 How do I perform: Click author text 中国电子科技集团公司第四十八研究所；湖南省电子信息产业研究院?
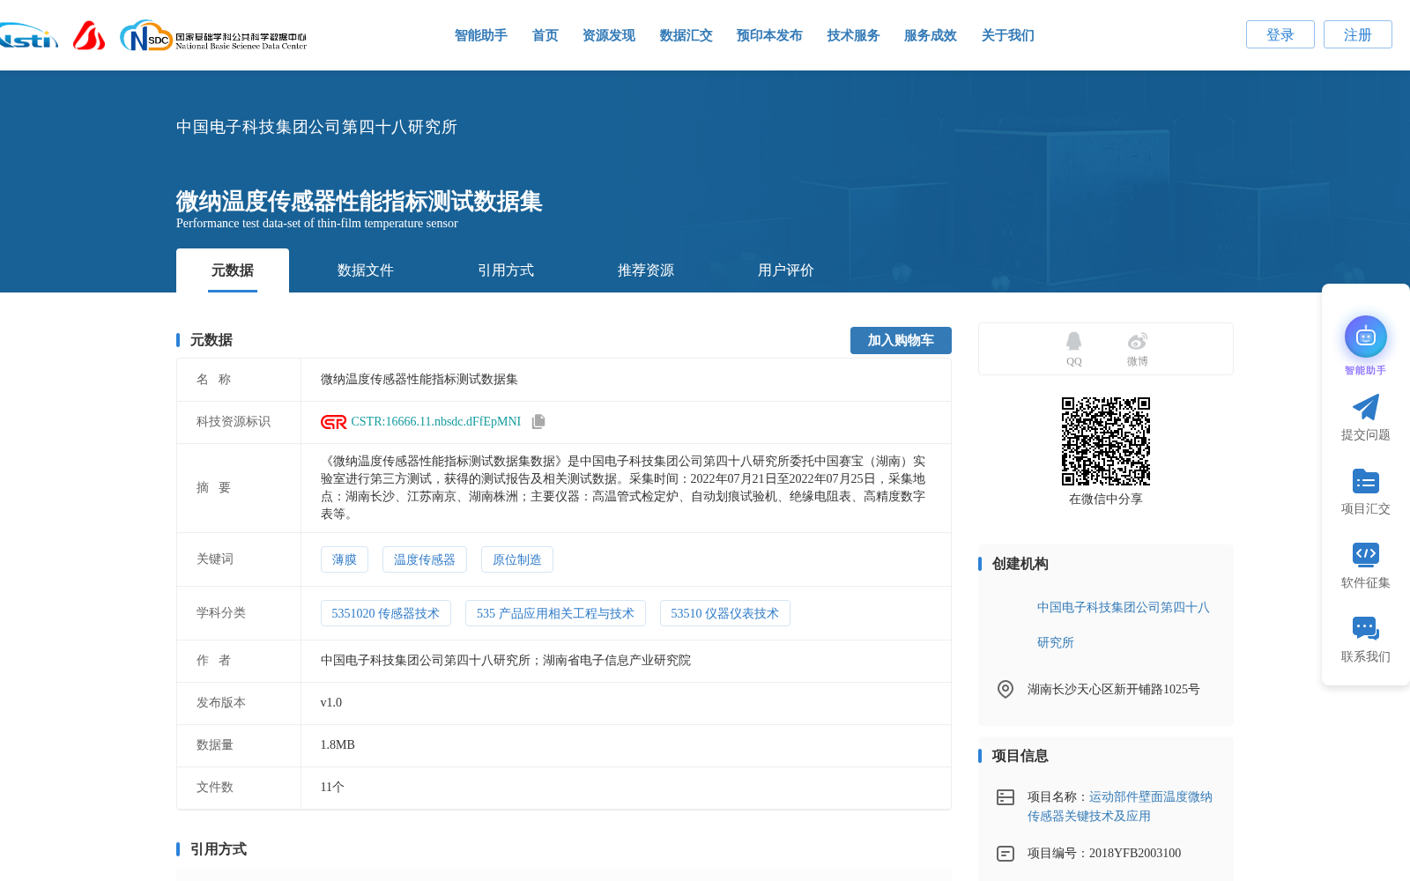pos(506,661)
